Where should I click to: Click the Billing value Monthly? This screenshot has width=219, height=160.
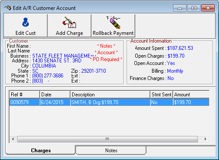point(175,71)
